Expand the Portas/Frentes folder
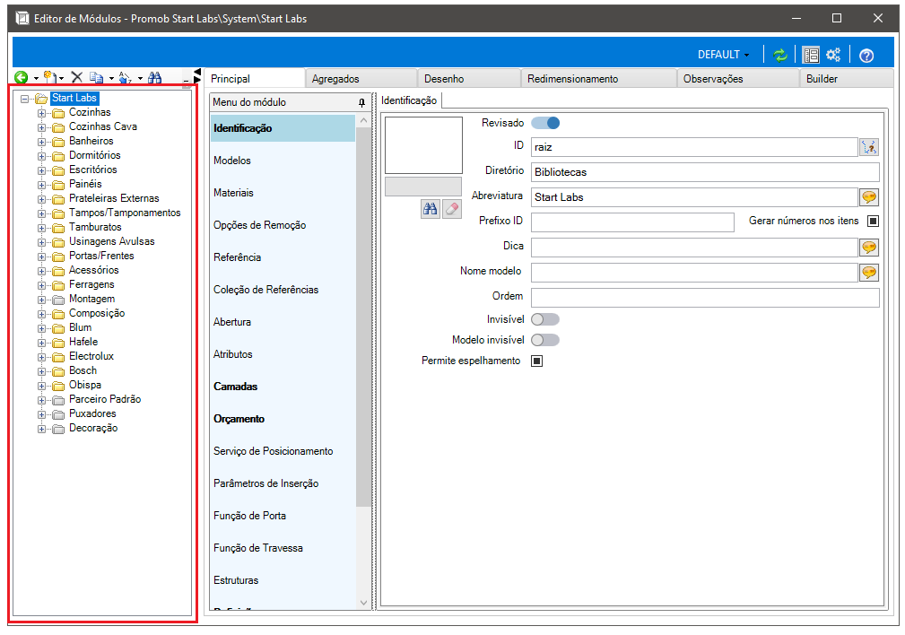Image resolution: width=905 pixels, height=635 pixels. pyautogui.click(x=41, y=257)
